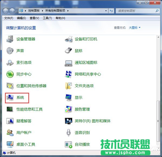Click the 所有控制面板项 breadcrumb
The height and width of the screenshot is (157, 162).
55,11
